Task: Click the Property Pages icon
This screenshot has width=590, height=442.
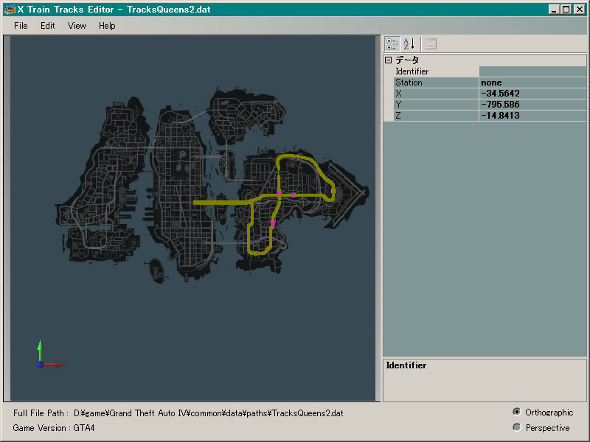Action: click(x=431, y=44)
